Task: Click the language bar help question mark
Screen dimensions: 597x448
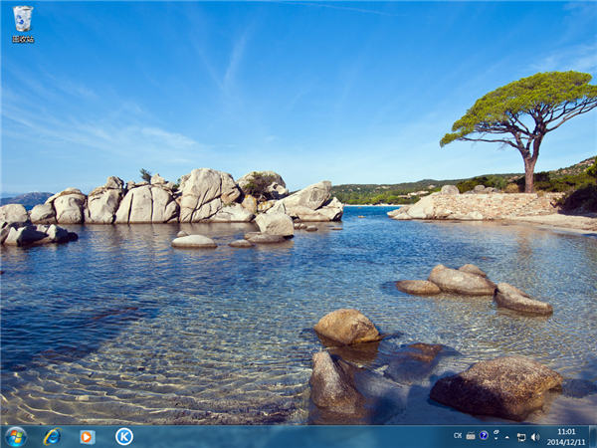Action: [x=484, y=436]
